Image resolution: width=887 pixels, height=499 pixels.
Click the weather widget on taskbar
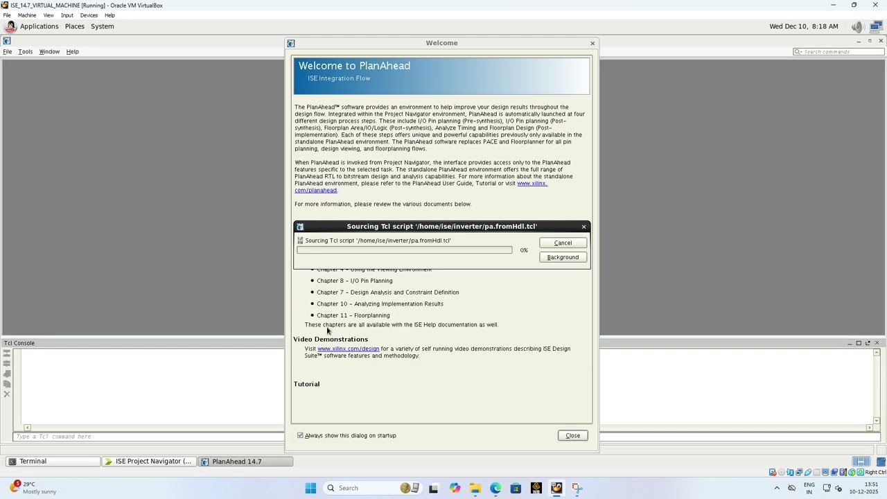pos(33,489)
